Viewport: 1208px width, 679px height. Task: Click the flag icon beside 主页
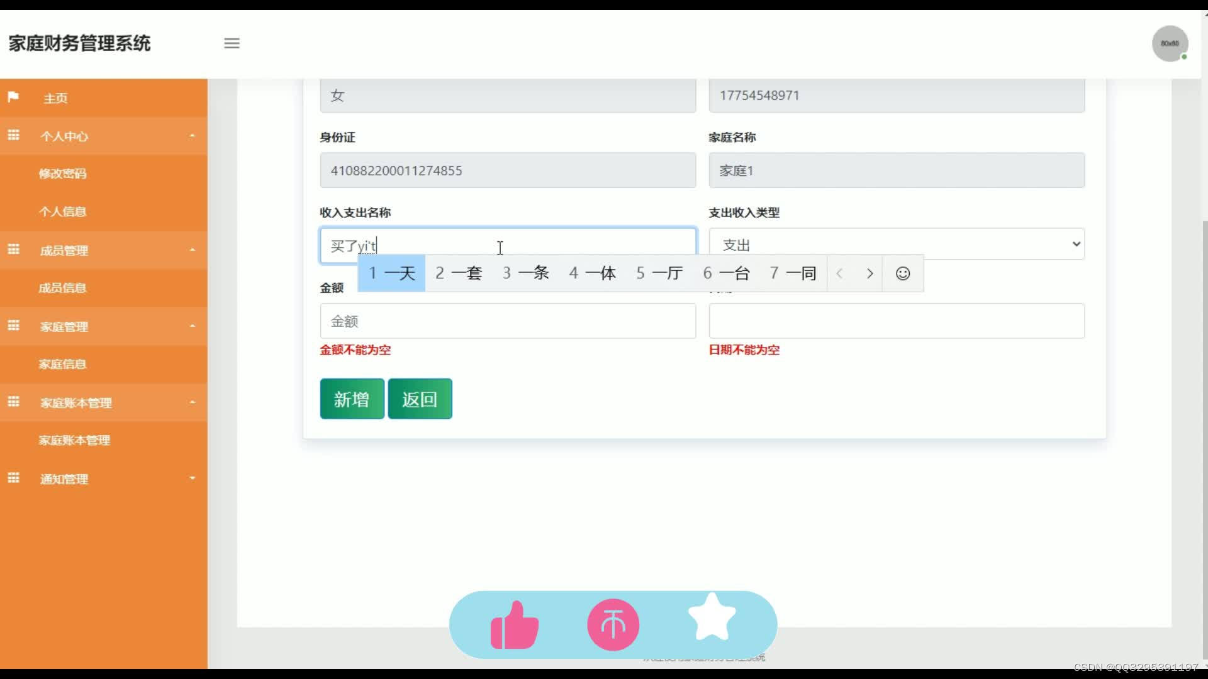(13, 97)
